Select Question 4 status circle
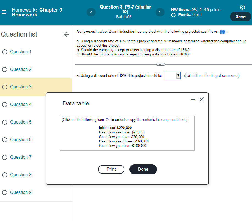The height and width of the screenshot is (221, 252). (x=5, y=105)
